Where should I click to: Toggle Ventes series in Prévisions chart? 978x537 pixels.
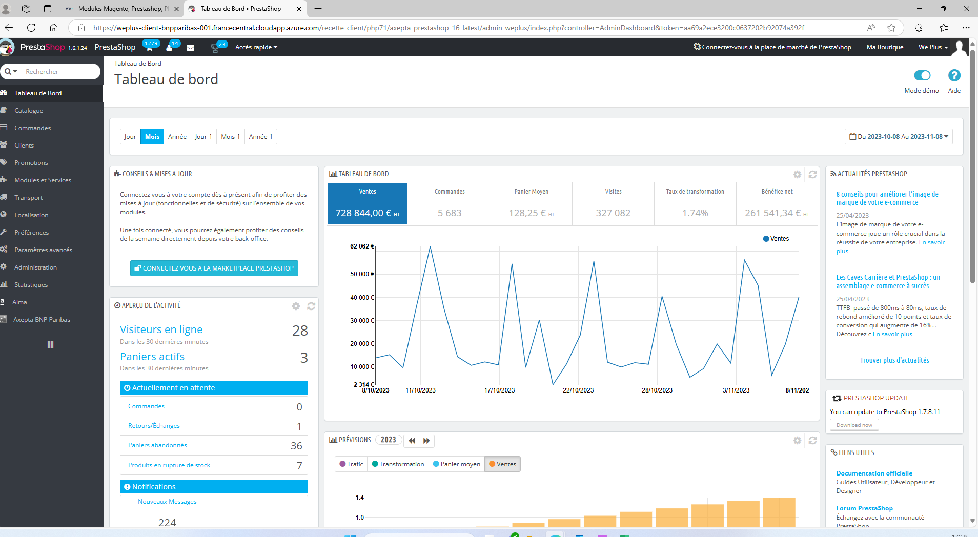[x=502, y=464]
